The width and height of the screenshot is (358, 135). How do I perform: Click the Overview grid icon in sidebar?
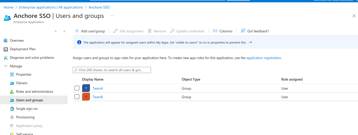point(6,40)
